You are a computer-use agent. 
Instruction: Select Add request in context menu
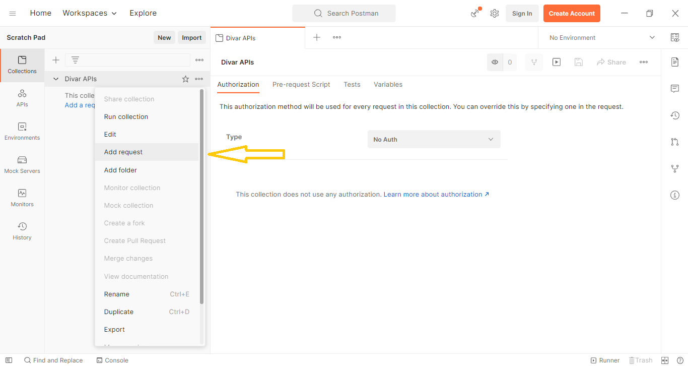[x=147, y=152]
